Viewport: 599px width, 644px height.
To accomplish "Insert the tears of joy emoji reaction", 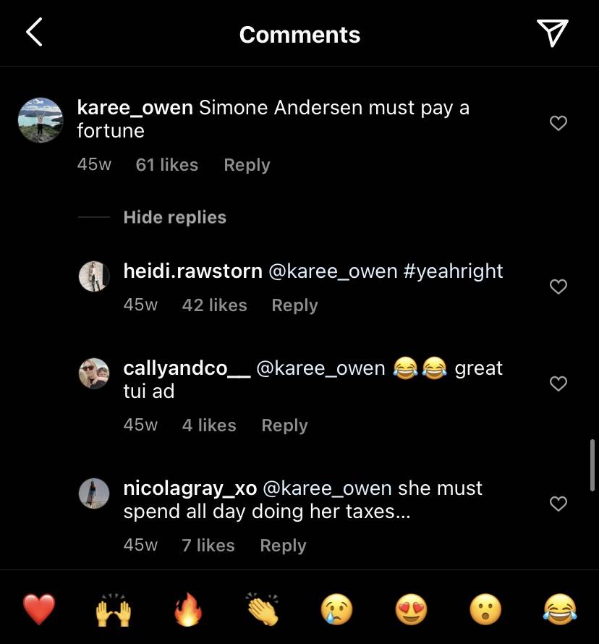I will point(560,609).
